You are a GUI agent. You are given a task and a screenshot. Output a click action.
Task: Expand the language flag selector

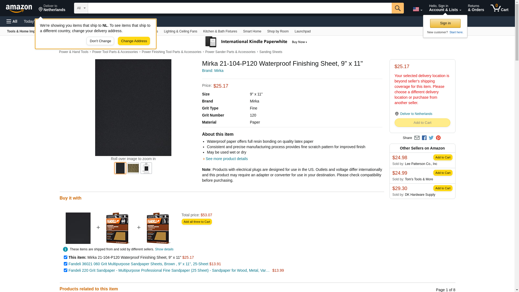click(417, 9)
